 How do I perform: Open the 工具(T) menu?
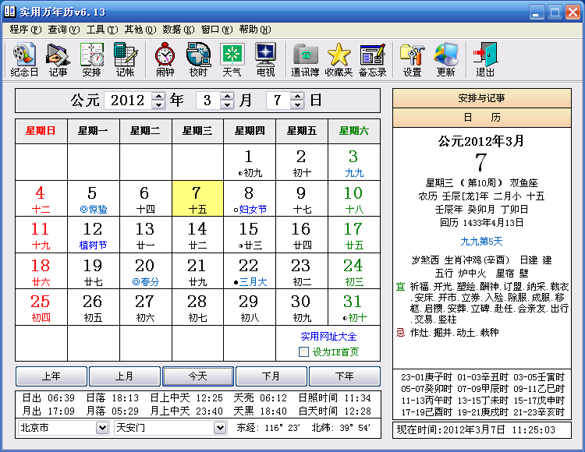coord(102,30)
